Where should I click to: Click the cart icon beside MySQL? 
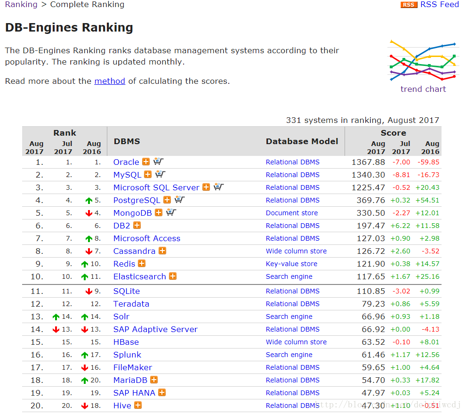pos(160,174)
